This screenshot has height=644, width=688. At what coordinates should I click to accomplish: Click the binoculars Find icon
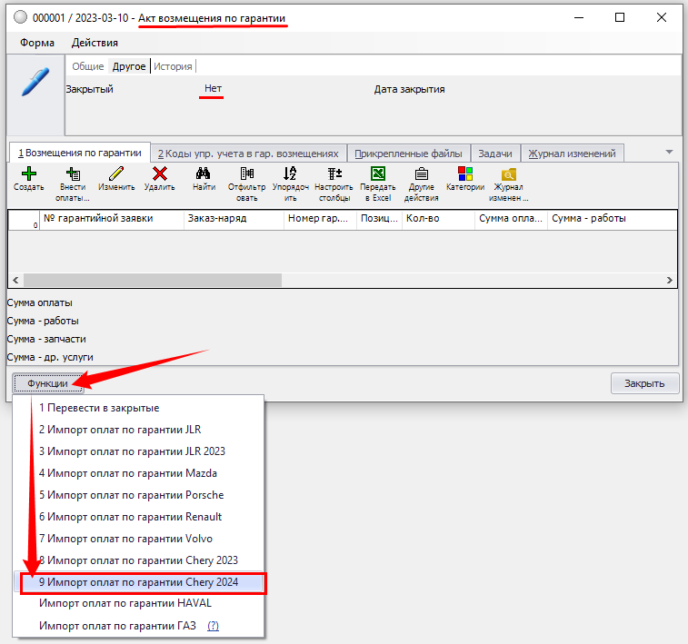click(204, 173)
